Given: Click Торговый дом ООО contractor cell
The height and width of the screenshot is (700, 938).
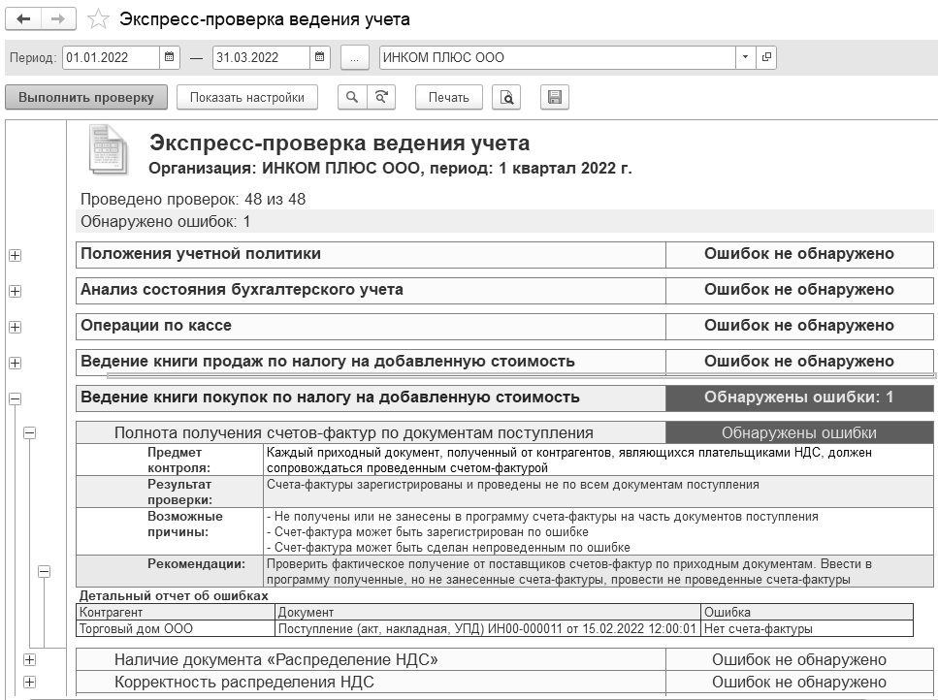Looking at the screenshot, I should (176, 628).
